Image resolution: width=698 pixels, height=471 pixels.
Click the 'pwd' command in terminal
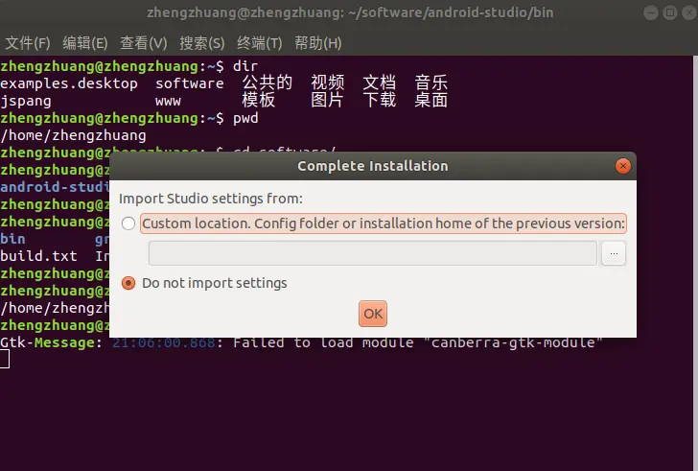245,118
